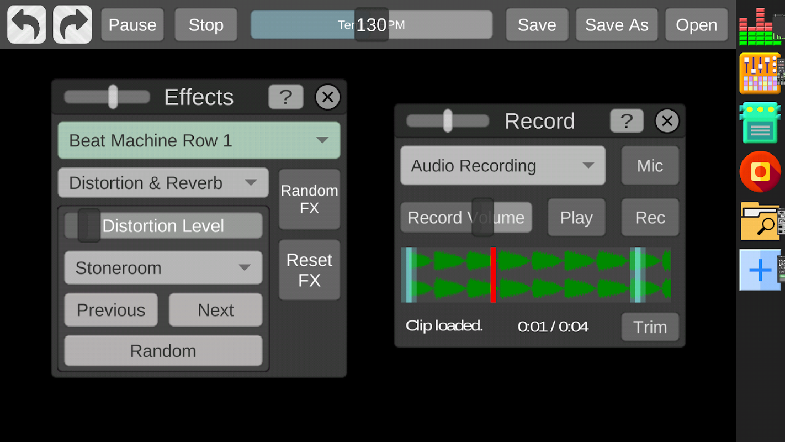Open the green robot sidebar icon
The image size is (785, 442).
(761, 123)
